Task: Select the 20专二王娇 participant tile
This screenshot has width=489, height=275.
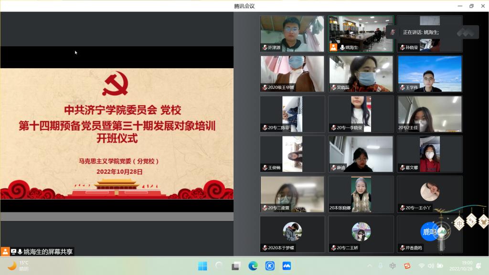Action: (x=361, y=234)
